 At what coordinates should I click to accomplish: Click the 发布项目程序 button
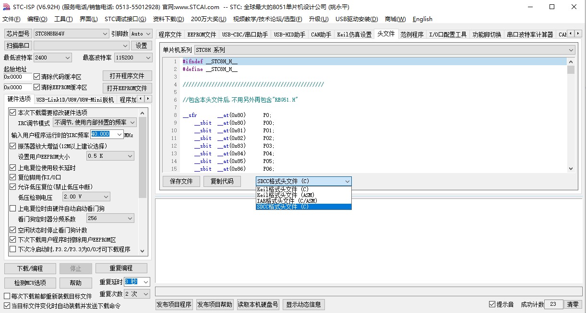tap(174, 305)
